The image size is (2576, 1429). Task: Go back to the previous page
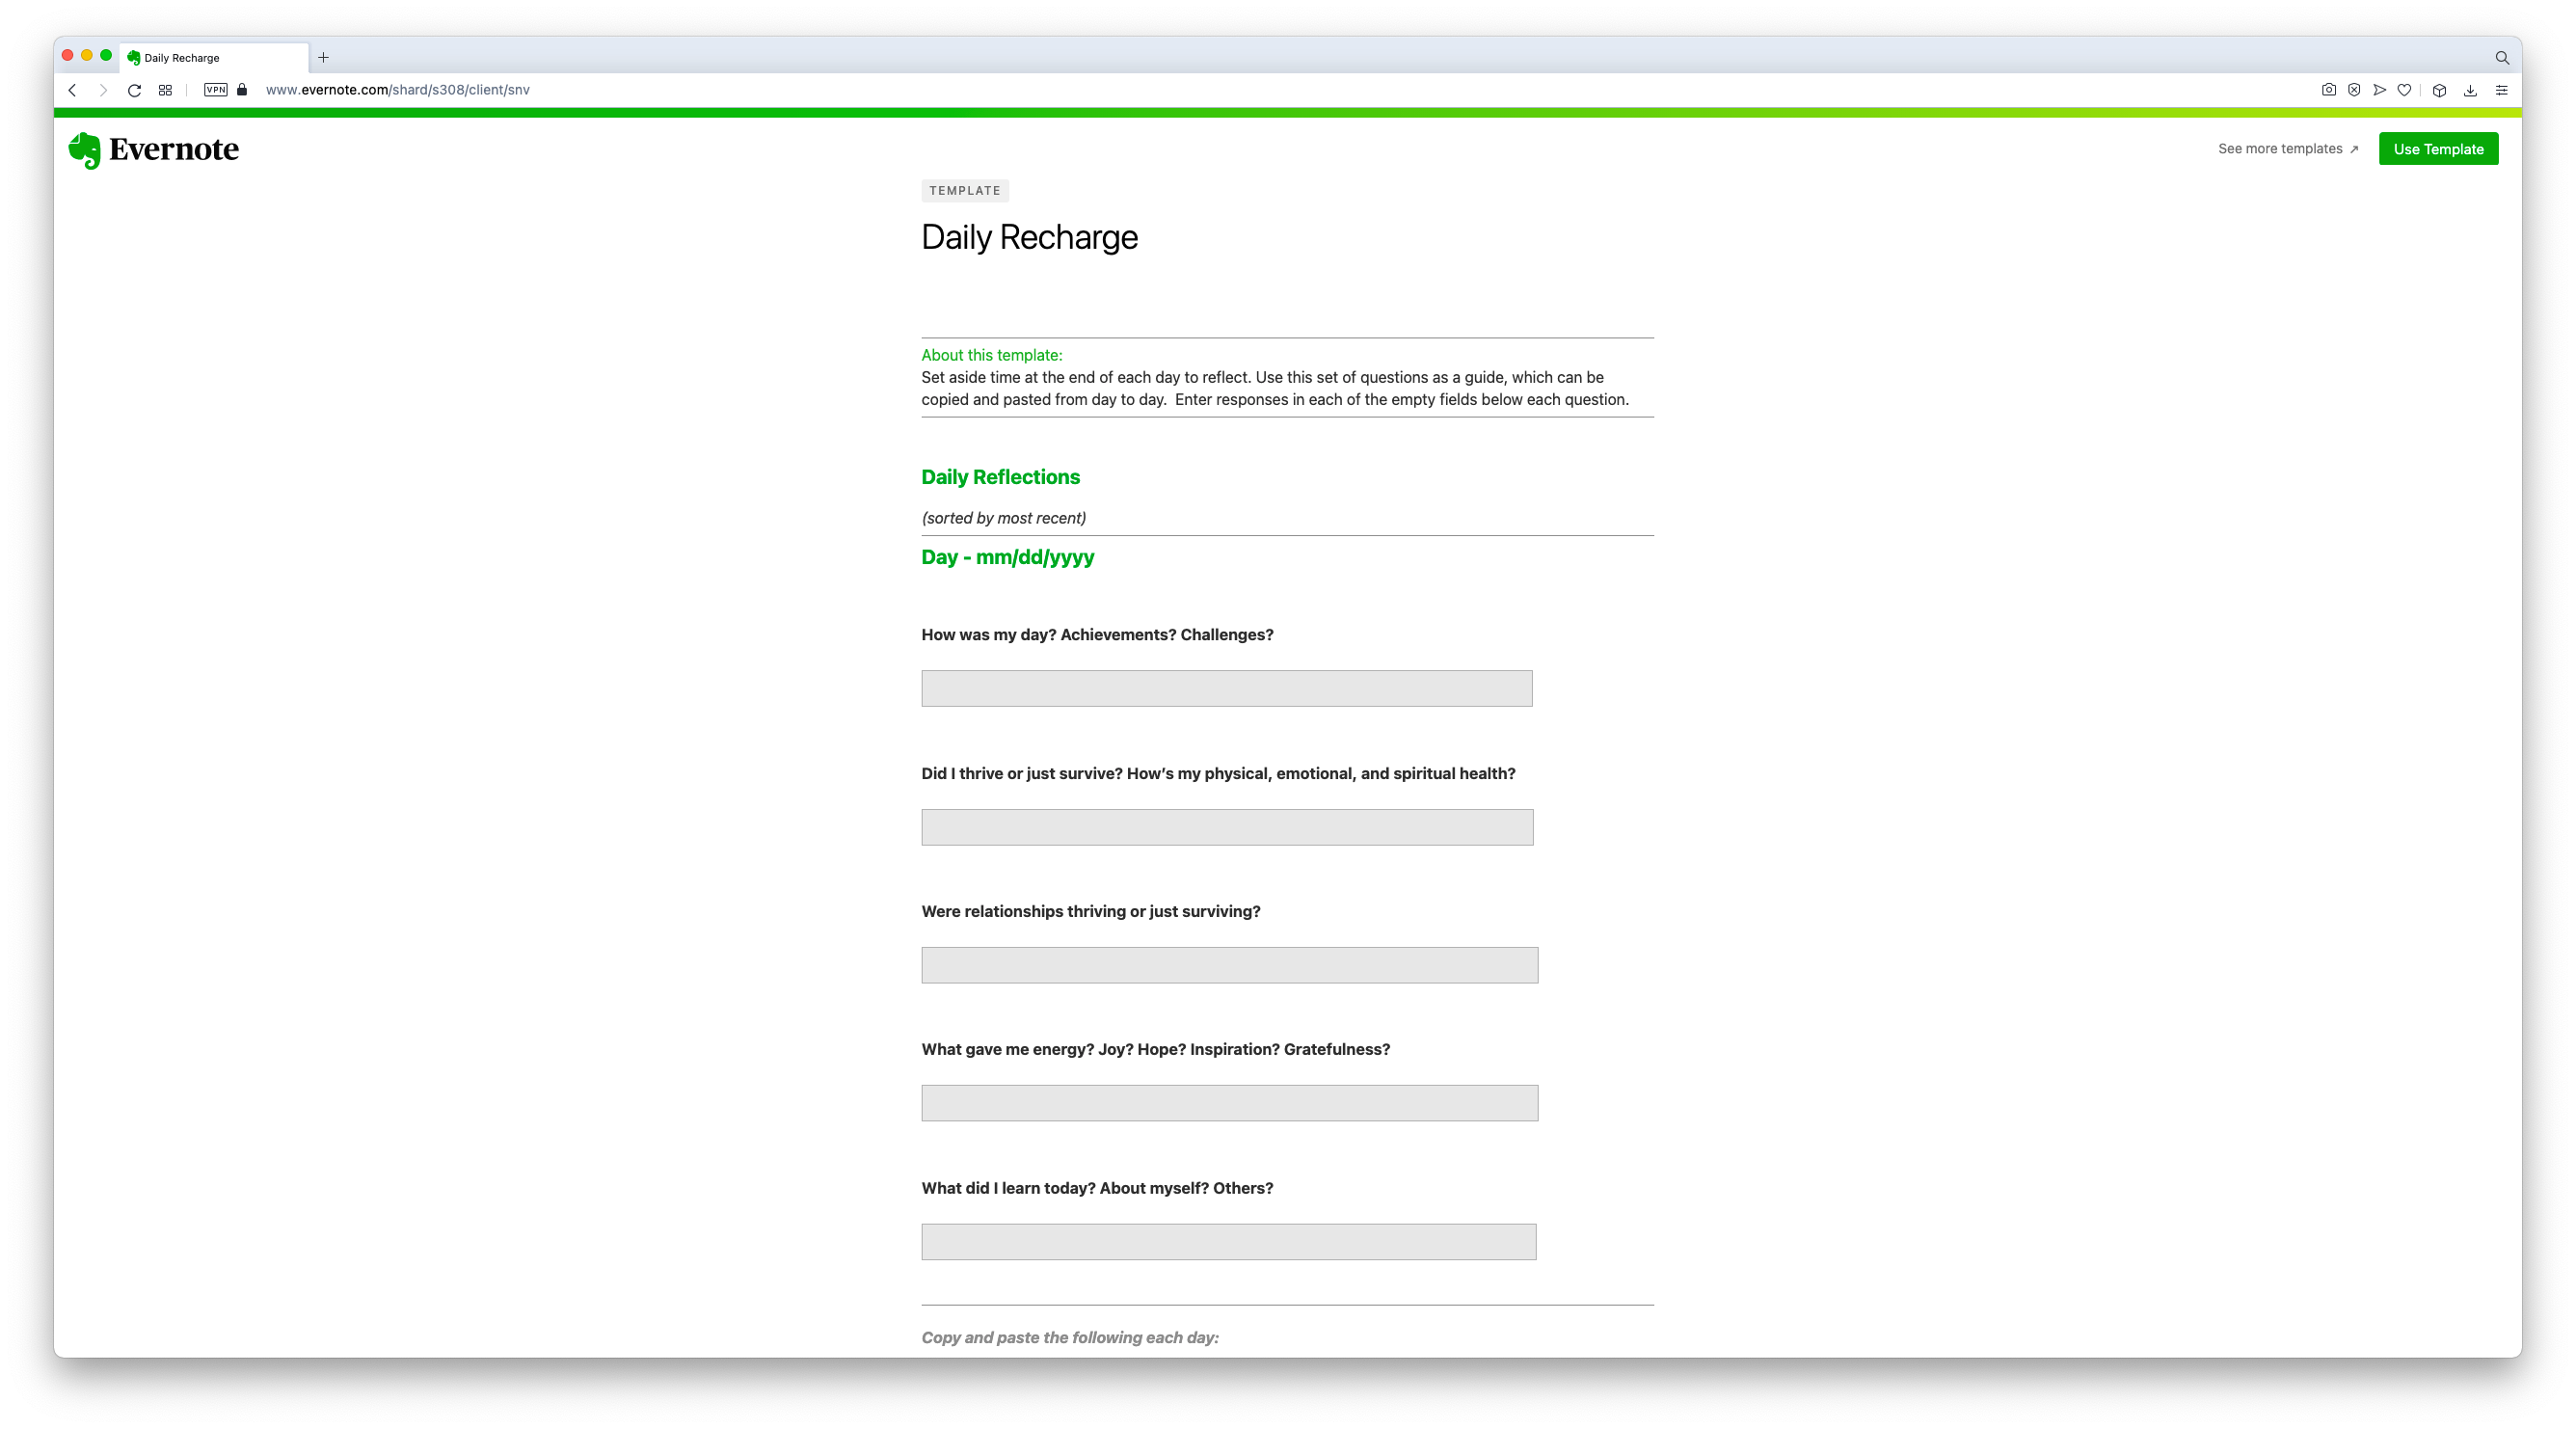[72, 90]
